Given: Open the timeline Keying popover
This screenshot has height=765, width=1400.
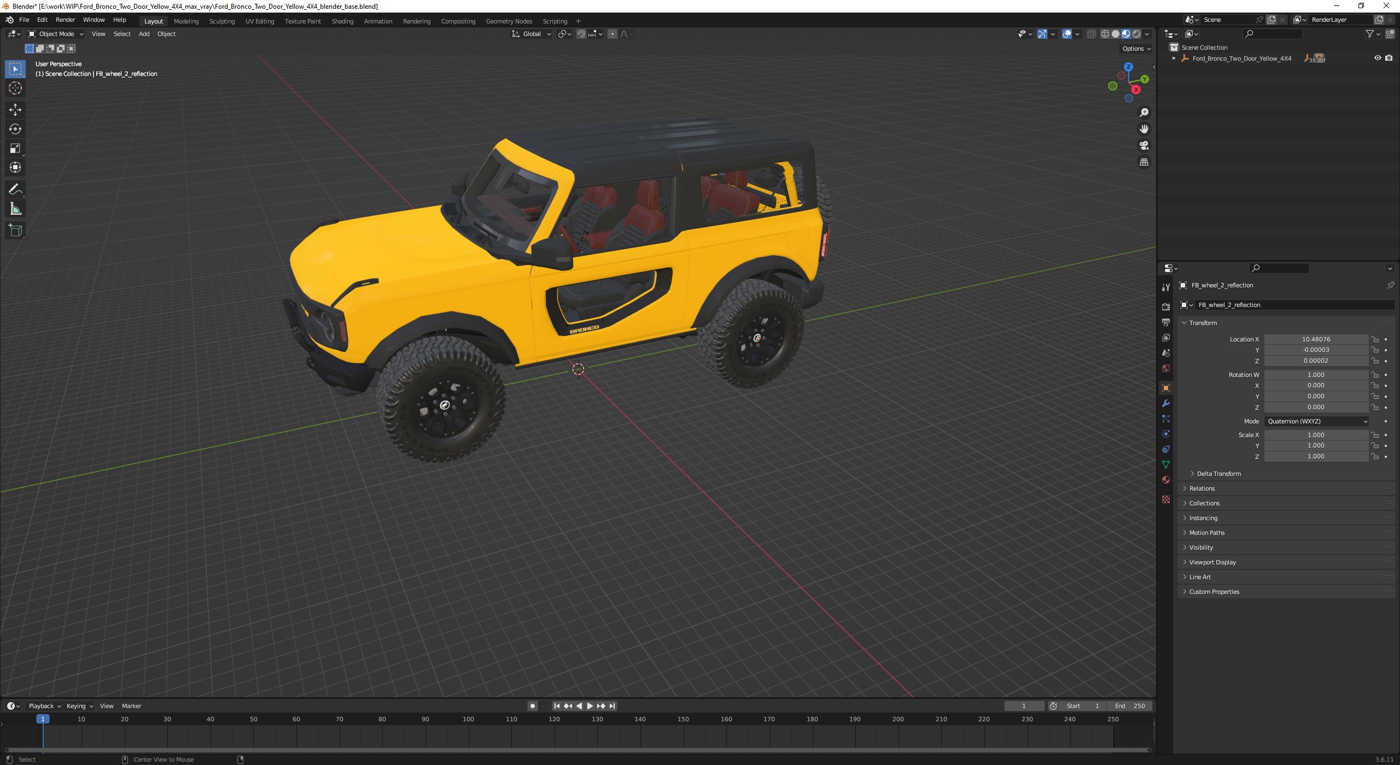Looking at the screenshot, I should tap(79, 706).
